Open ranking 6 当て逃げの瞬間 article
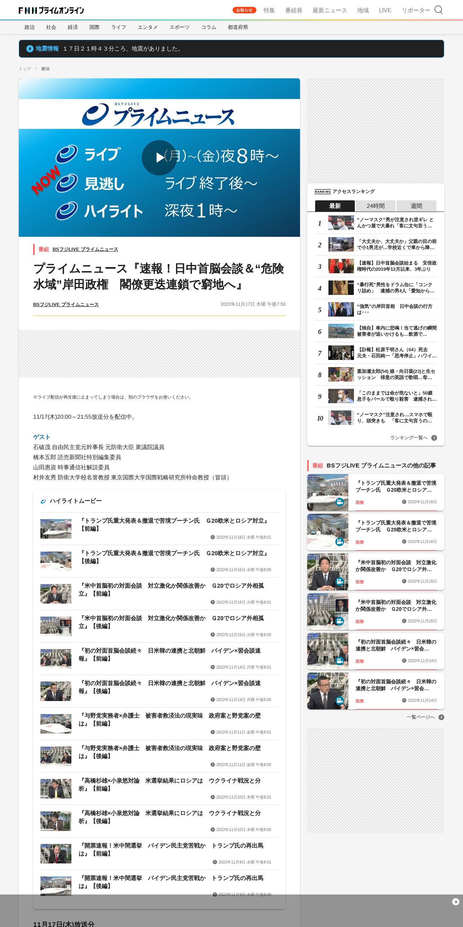Viewport: 463px width, 927px height. coord(376,331)
